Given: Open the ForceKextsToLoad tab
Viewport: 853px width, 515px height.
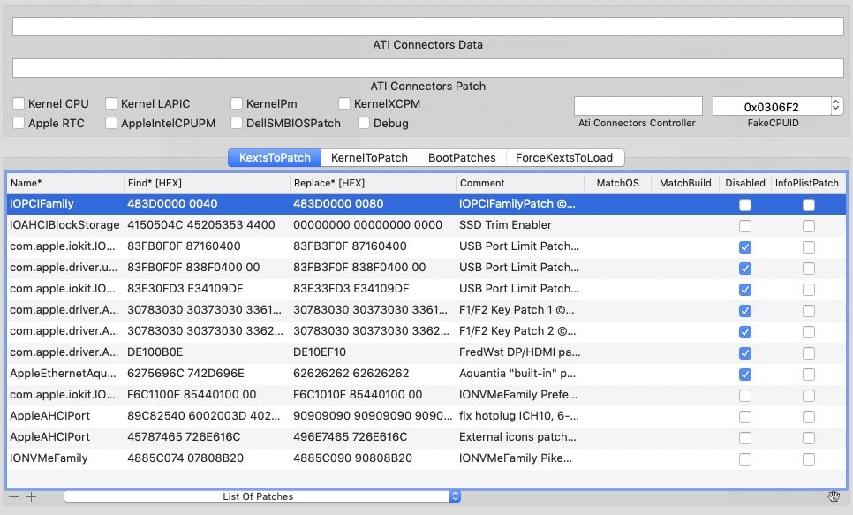Looking at the screenshot, I should click(x=564, y=158).
